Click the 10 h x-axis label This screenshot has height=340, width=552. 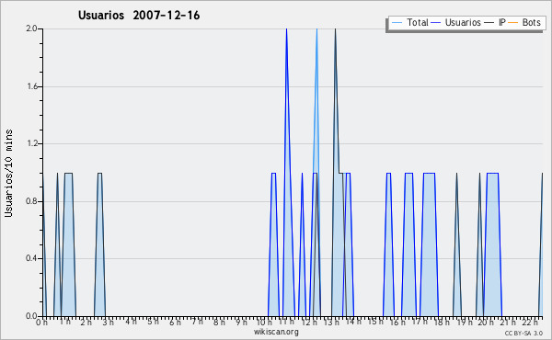tap(264, 323)
